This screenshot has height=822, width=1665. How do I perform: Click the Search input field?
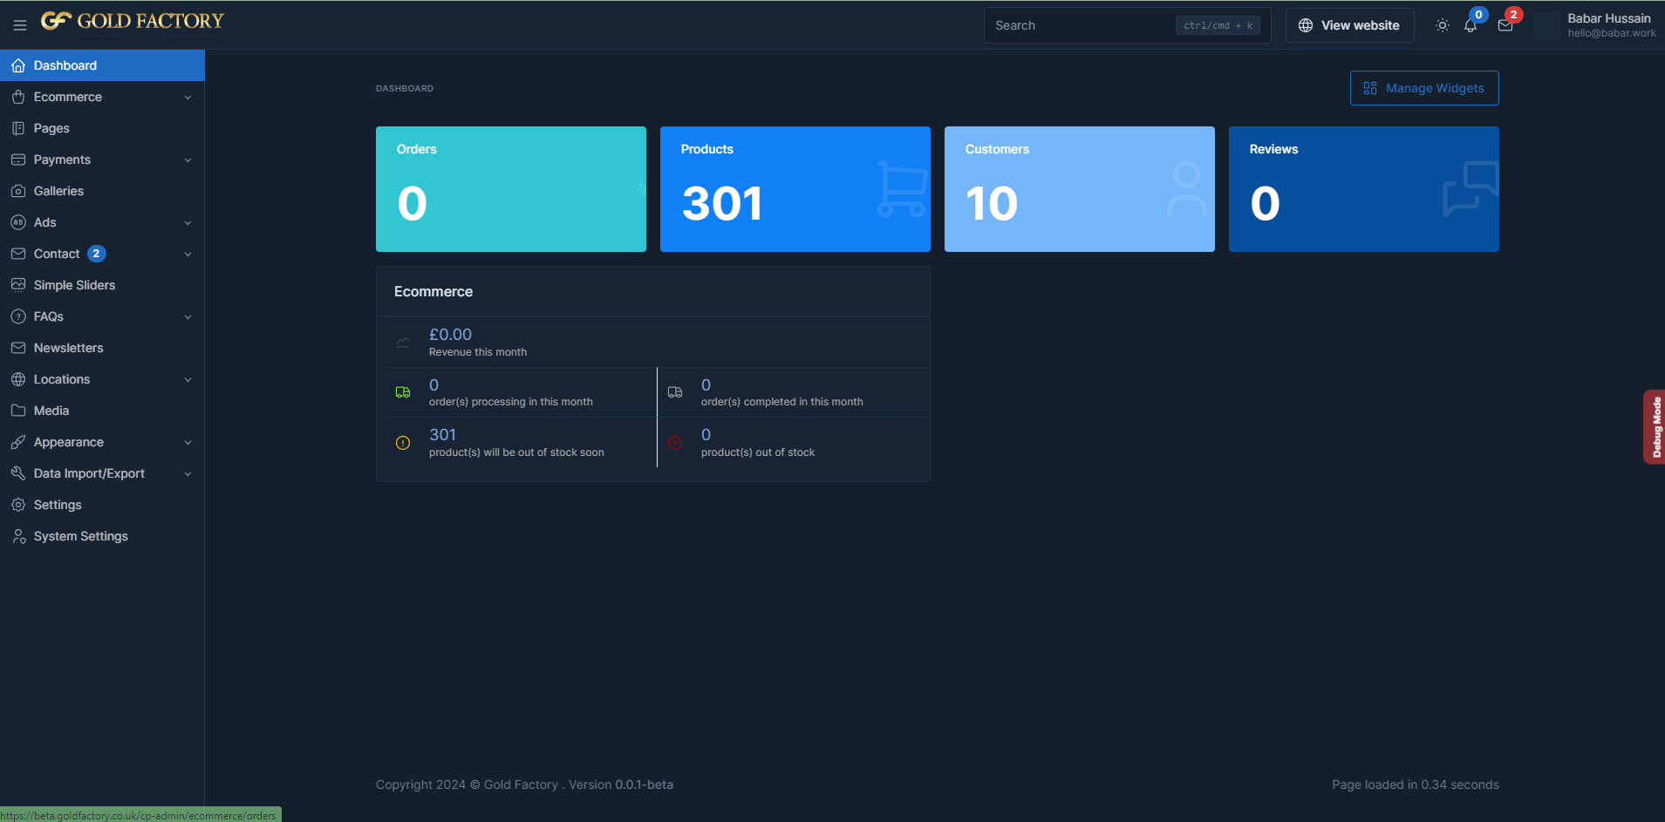tap(1082, 25)
